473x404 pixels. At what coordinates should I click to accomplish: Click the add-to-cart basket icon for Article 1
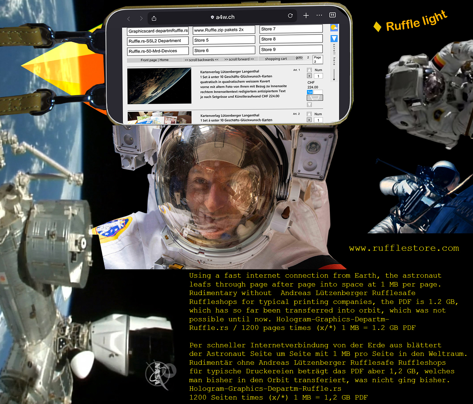pos(315,98)
